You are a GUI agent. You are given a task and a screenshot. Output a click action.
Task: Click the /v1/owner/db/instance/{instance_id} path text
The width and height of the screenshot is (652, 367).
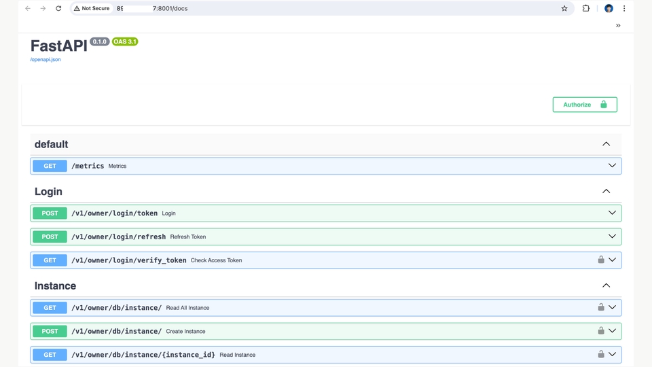(143, 355)
